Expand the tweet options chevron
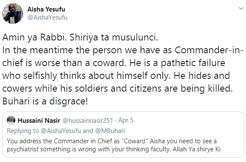246x162 pixels. [241, 8]
